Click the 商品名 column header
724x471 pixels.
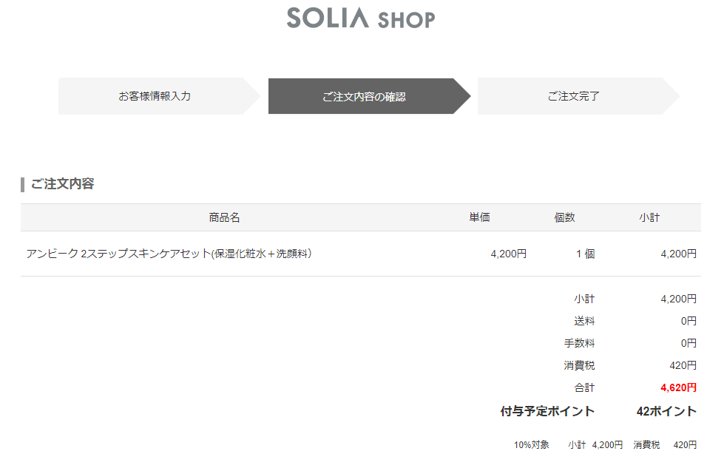pyautogui.click(x=224, y=217)
